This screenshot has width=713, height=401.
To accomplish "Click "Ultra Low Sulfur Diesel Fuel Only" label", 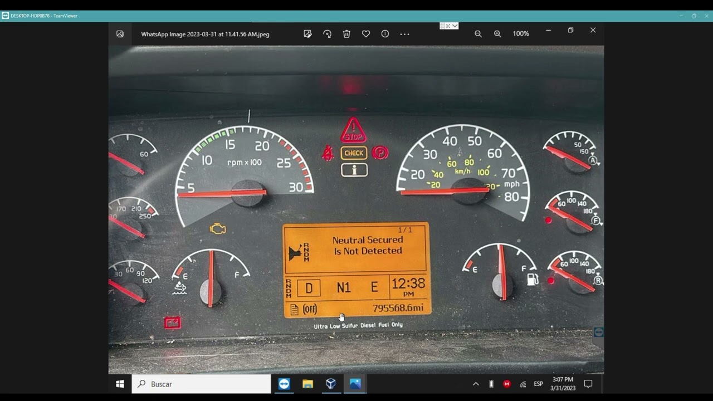I will [x=358, y=325].
